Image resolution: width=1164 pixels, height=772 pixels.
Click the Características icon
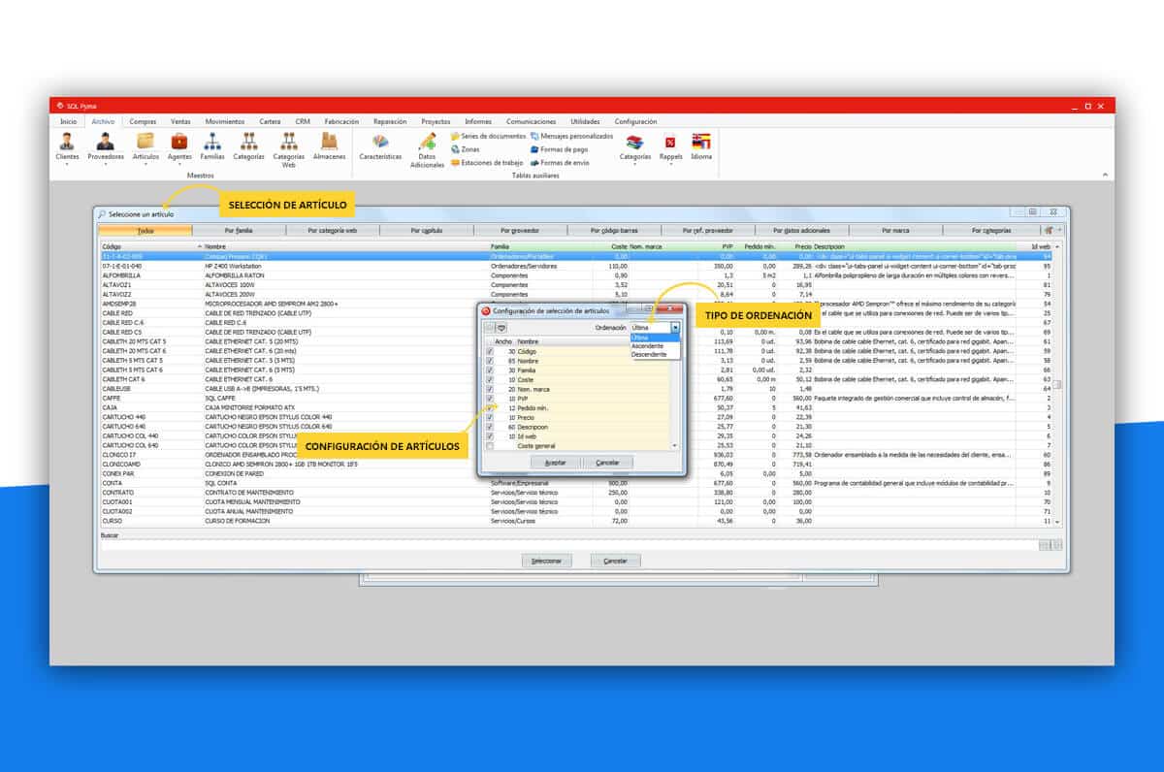pyautogui.click(x=380, y=143)
